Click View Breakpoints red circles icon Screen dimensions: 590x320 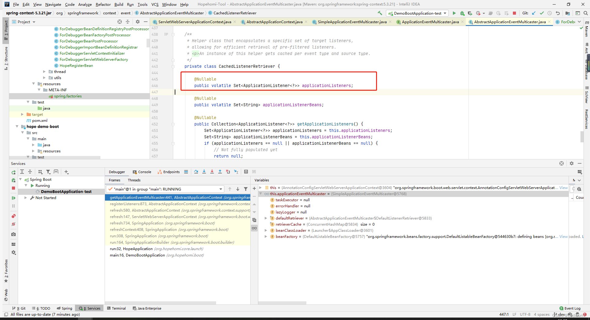point(13,216)
